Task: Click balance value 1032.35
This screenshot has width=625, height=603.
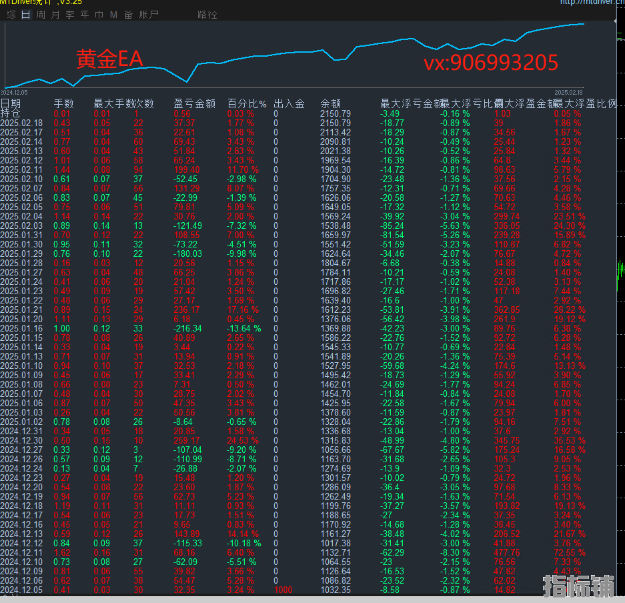Action: [336, 590]
